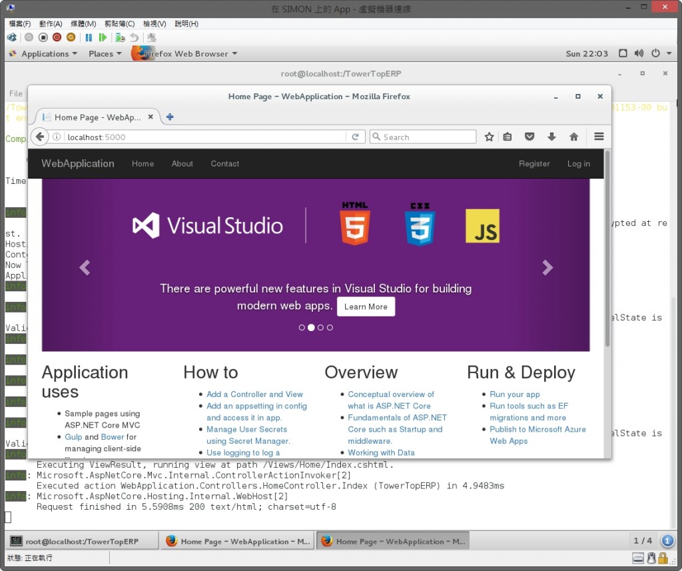Close the Home Page - WebAp... tab

point(151,117)
